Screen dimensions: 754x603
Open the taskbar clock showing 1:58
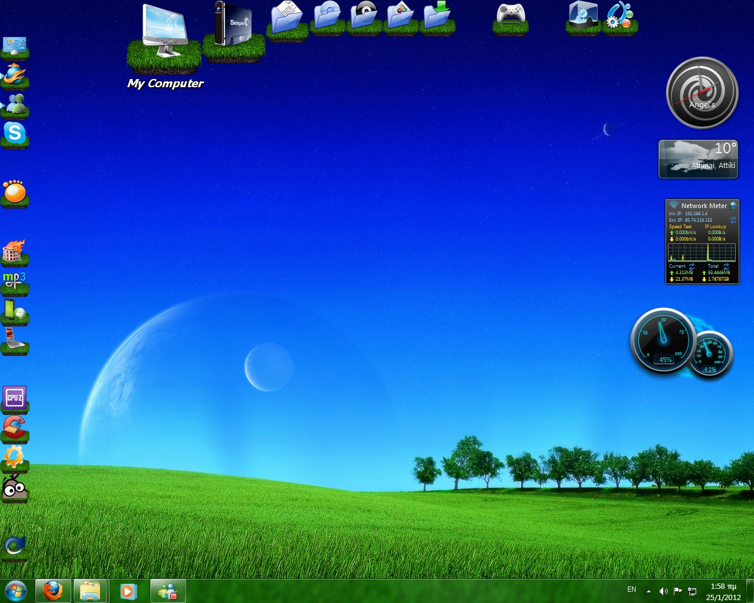[723, 591]
